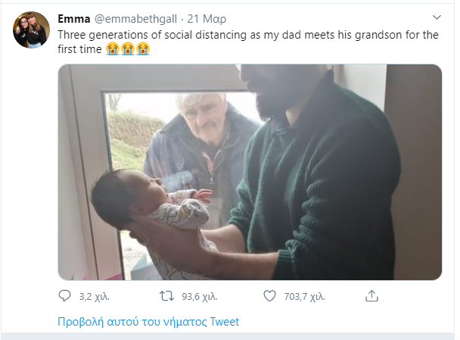Click the first crying emoji in the tweet
Image resolution: width=460 pixels, height=340 pixels.
(113, 48)
